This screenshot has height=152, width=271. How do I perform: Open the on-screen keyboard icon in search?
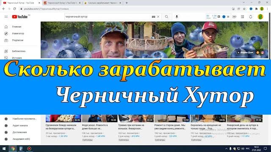pyautogui.click(x=153, y=17)
